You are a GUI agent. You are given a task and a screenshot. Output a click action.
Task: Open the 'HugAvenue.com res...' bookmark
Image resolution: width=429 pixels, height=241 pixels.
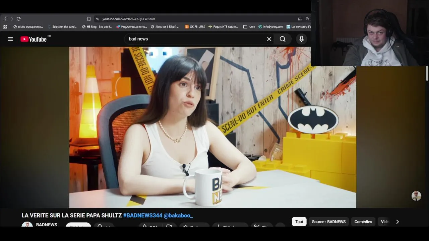132,26
